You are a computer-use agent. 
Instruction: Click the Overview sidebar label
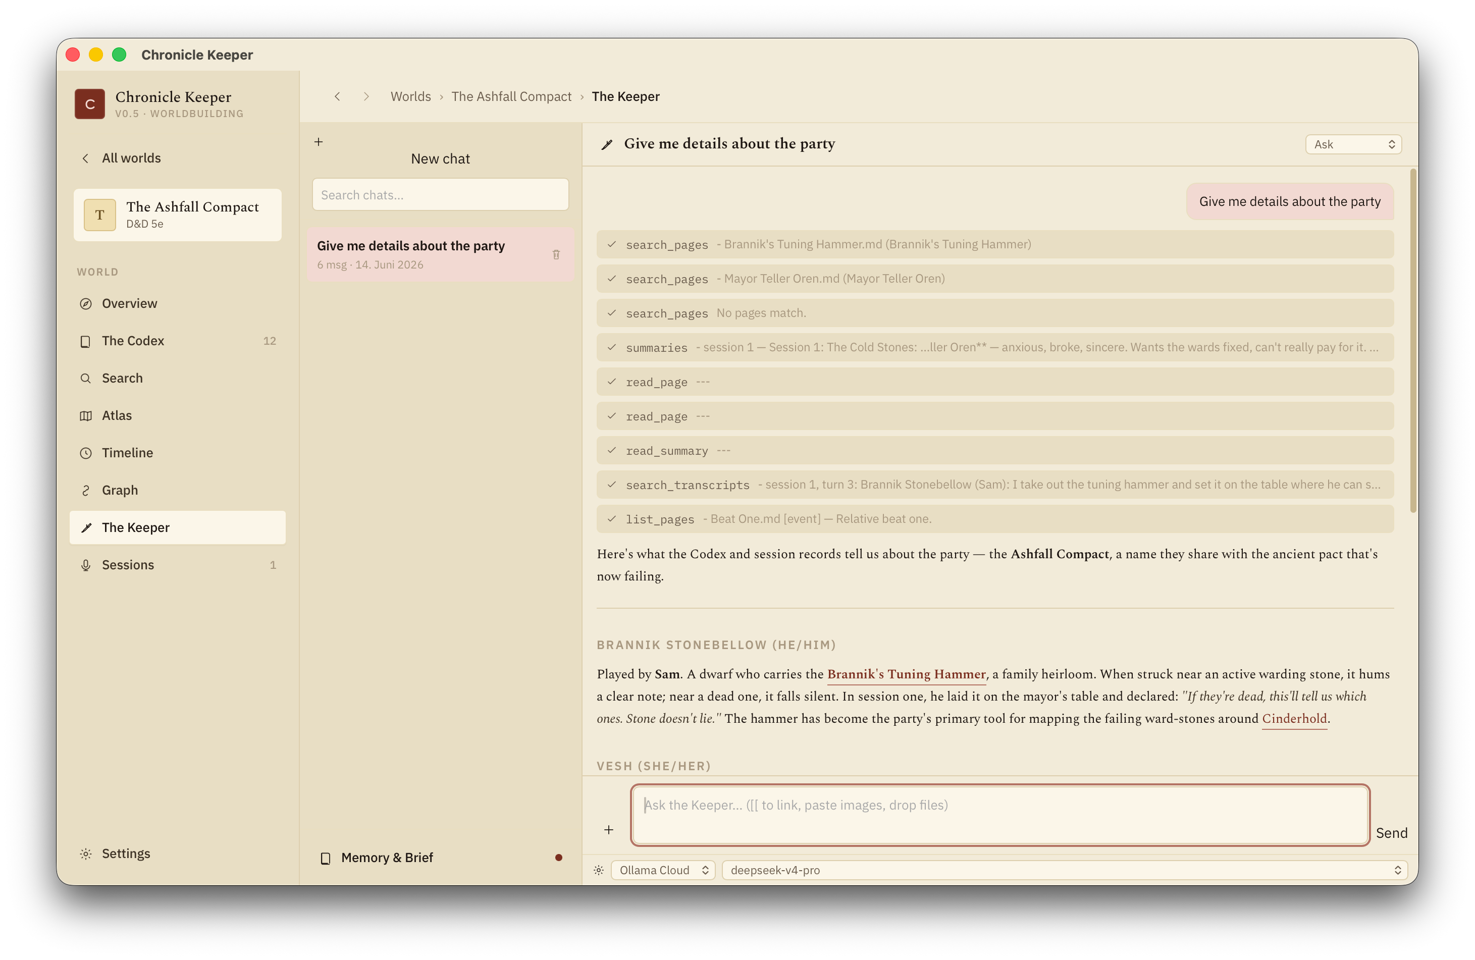click(x=130, y=304)
